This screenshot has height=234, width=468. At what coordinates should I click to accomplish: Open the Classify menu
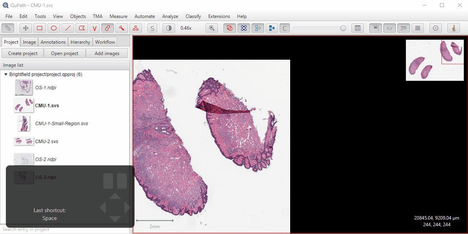[x=193, y=16]
